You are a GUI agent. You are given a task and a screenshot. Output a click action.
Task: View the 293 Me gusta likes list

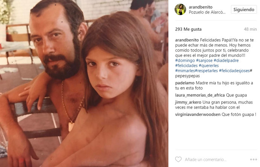click(x=188, y=29)
